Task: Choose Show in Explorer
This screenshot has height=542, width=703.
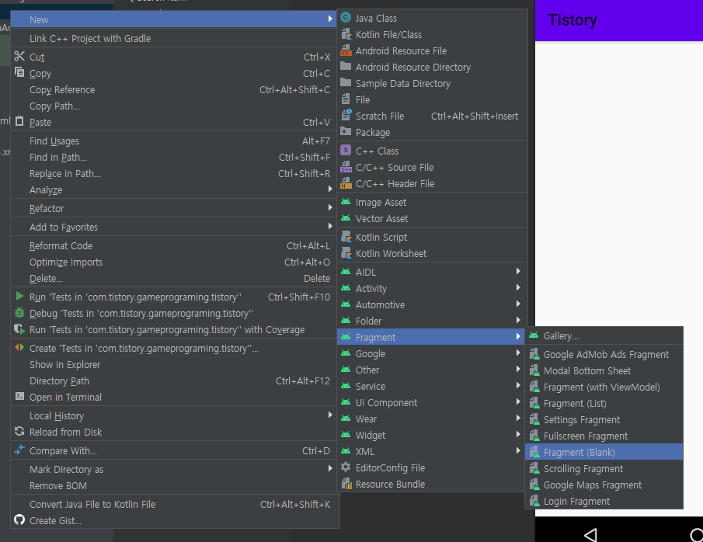Action: click(x=174, y=364)
